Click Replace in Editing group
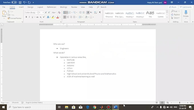 point(175,15)
